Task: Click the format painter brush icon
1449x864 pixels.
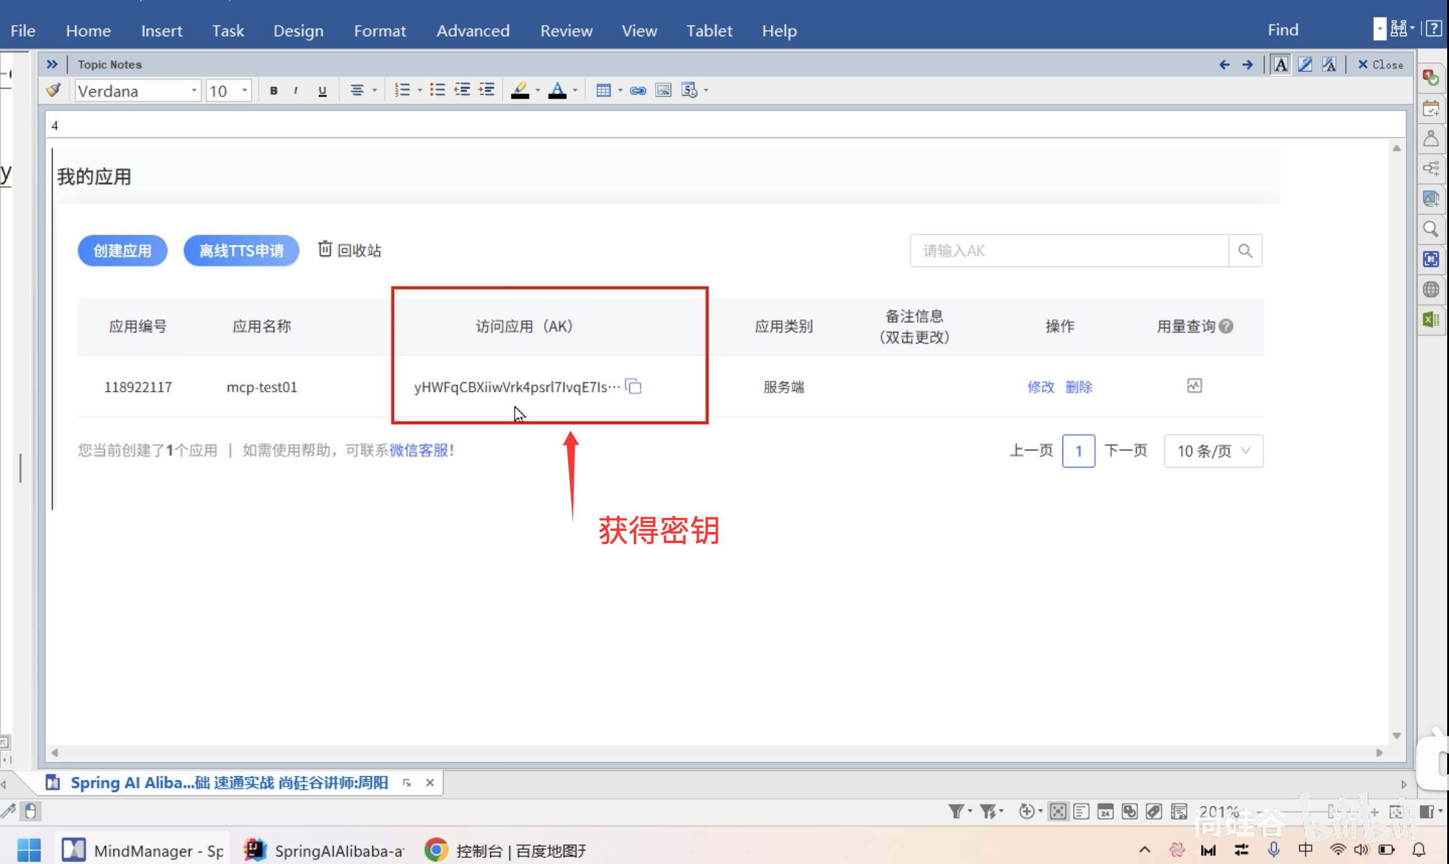Action: [53, 90]
